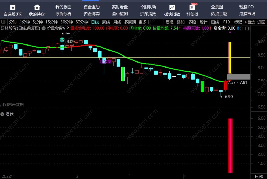The height and width of the screenshot is (179, 267).
Task: Open F10 company info
Action: [x=227, y=22]
